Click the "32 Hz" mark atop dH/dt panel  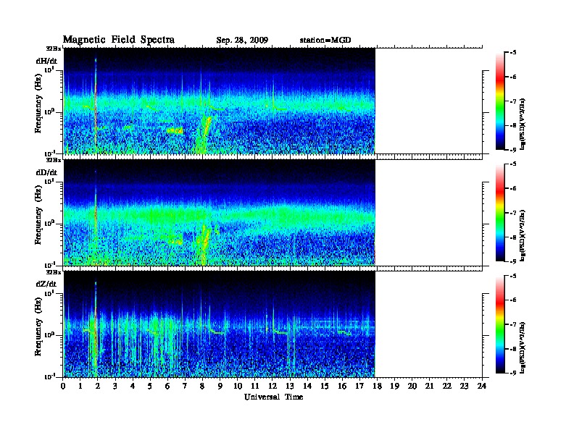pos(54,48)
